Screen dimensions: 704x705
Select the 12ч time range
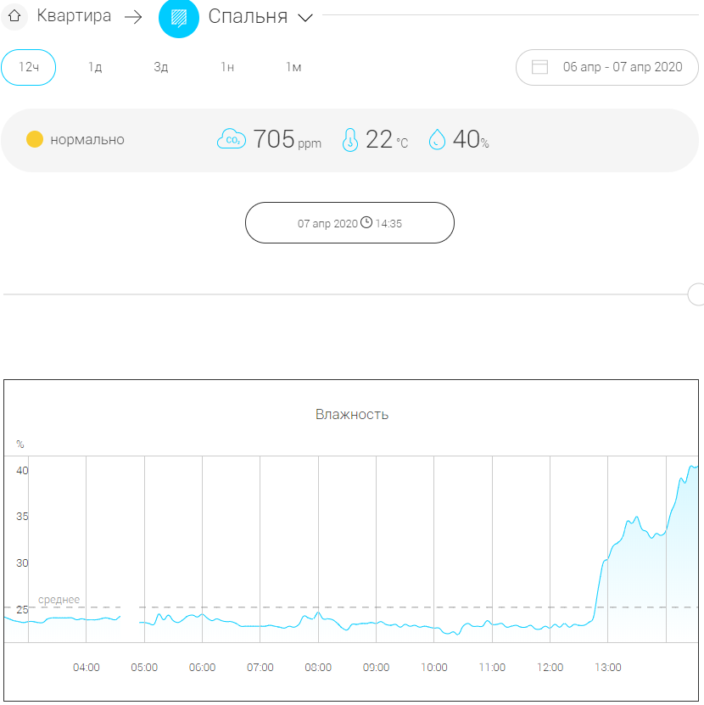pos(29,68)
